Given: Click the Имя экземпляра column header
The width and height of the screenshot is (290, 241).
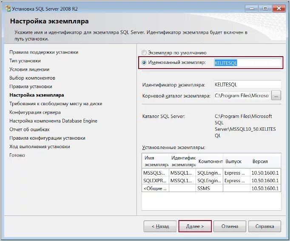Looking at the screenshot, I should point(155,161).
